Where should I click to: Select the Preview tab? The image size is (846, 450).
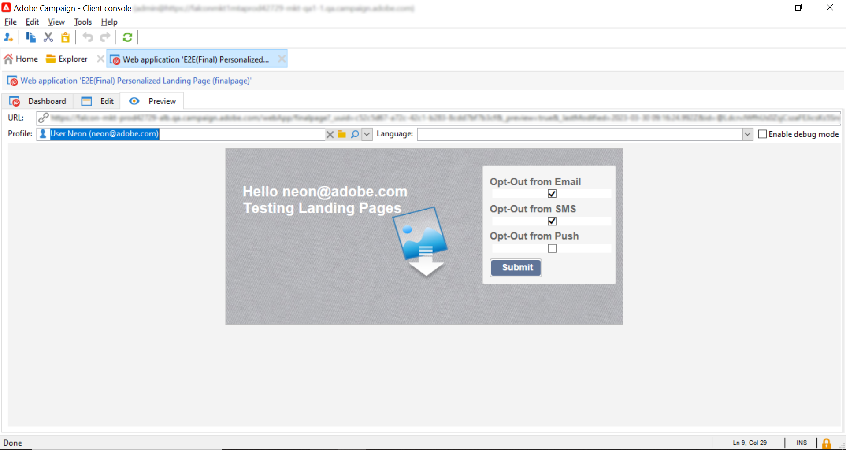click(x=152, y=101)
